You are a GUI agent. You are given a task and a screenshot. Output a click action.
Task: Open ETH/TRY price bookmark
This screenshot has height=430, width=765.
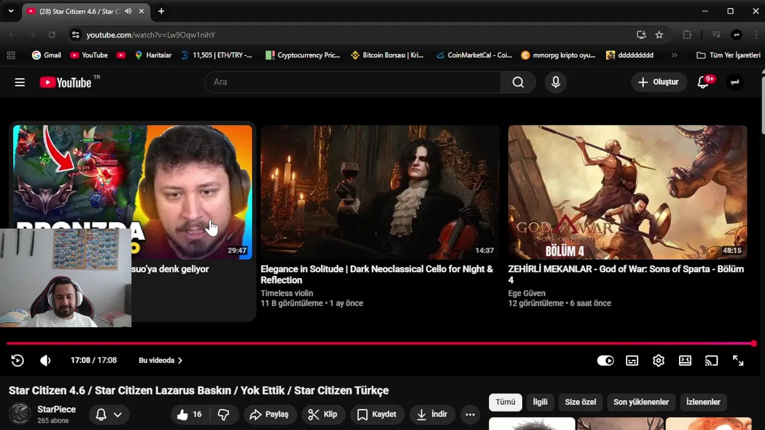pyautogui.click(x=216, y=55)
